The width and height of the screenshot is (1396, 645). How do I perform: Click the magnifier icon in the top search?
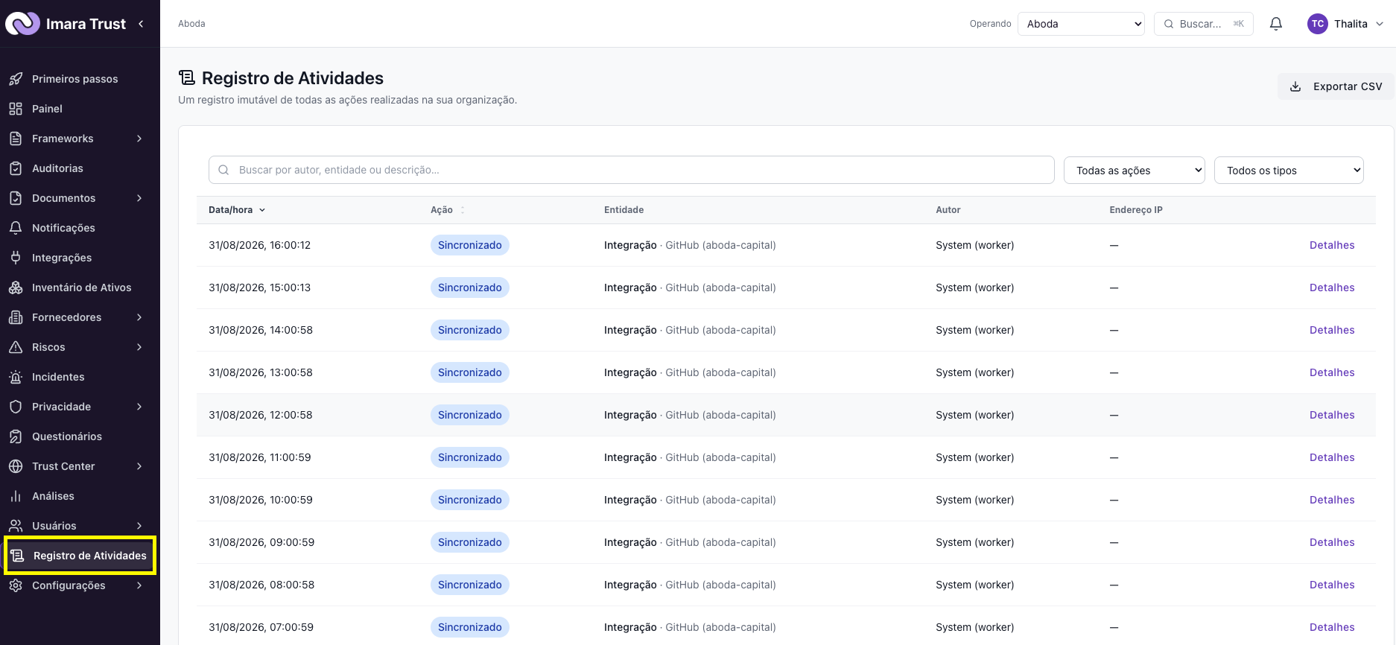(1169, 24)
